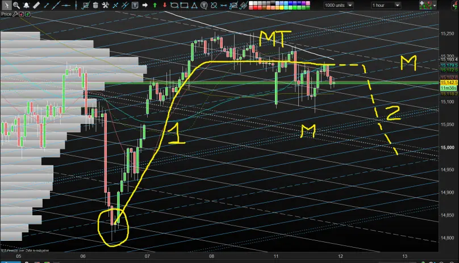Pick the brown color swatch
This screenshot has width=459, height=263.
(264, 7)
